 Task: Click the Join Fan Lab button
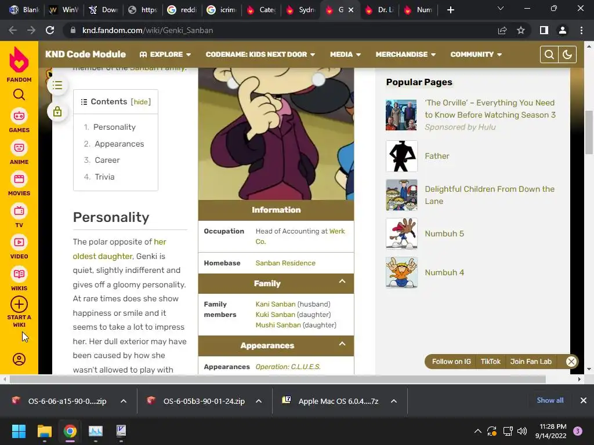tap(531, 362)
